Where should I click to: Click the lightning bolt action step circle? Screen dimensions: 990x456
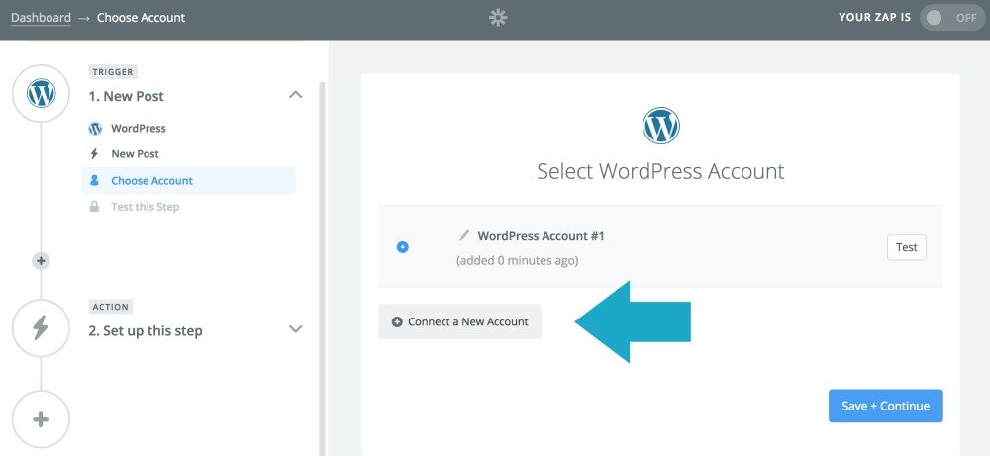pyautogui.click(x=41, y=328)
